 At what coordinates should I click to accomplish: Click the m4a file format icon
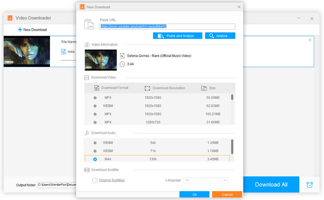(63, 52)
